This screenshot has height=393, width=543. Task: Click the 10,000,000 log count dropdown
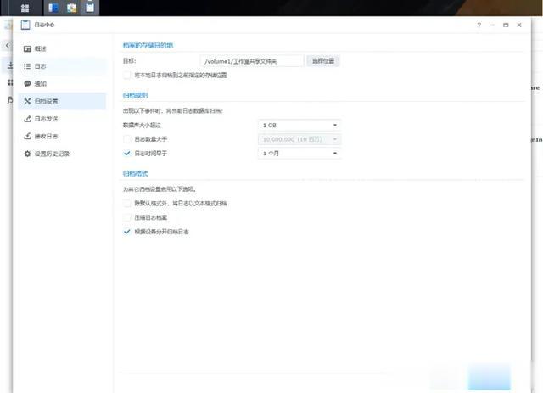click(x=299, y=139)
